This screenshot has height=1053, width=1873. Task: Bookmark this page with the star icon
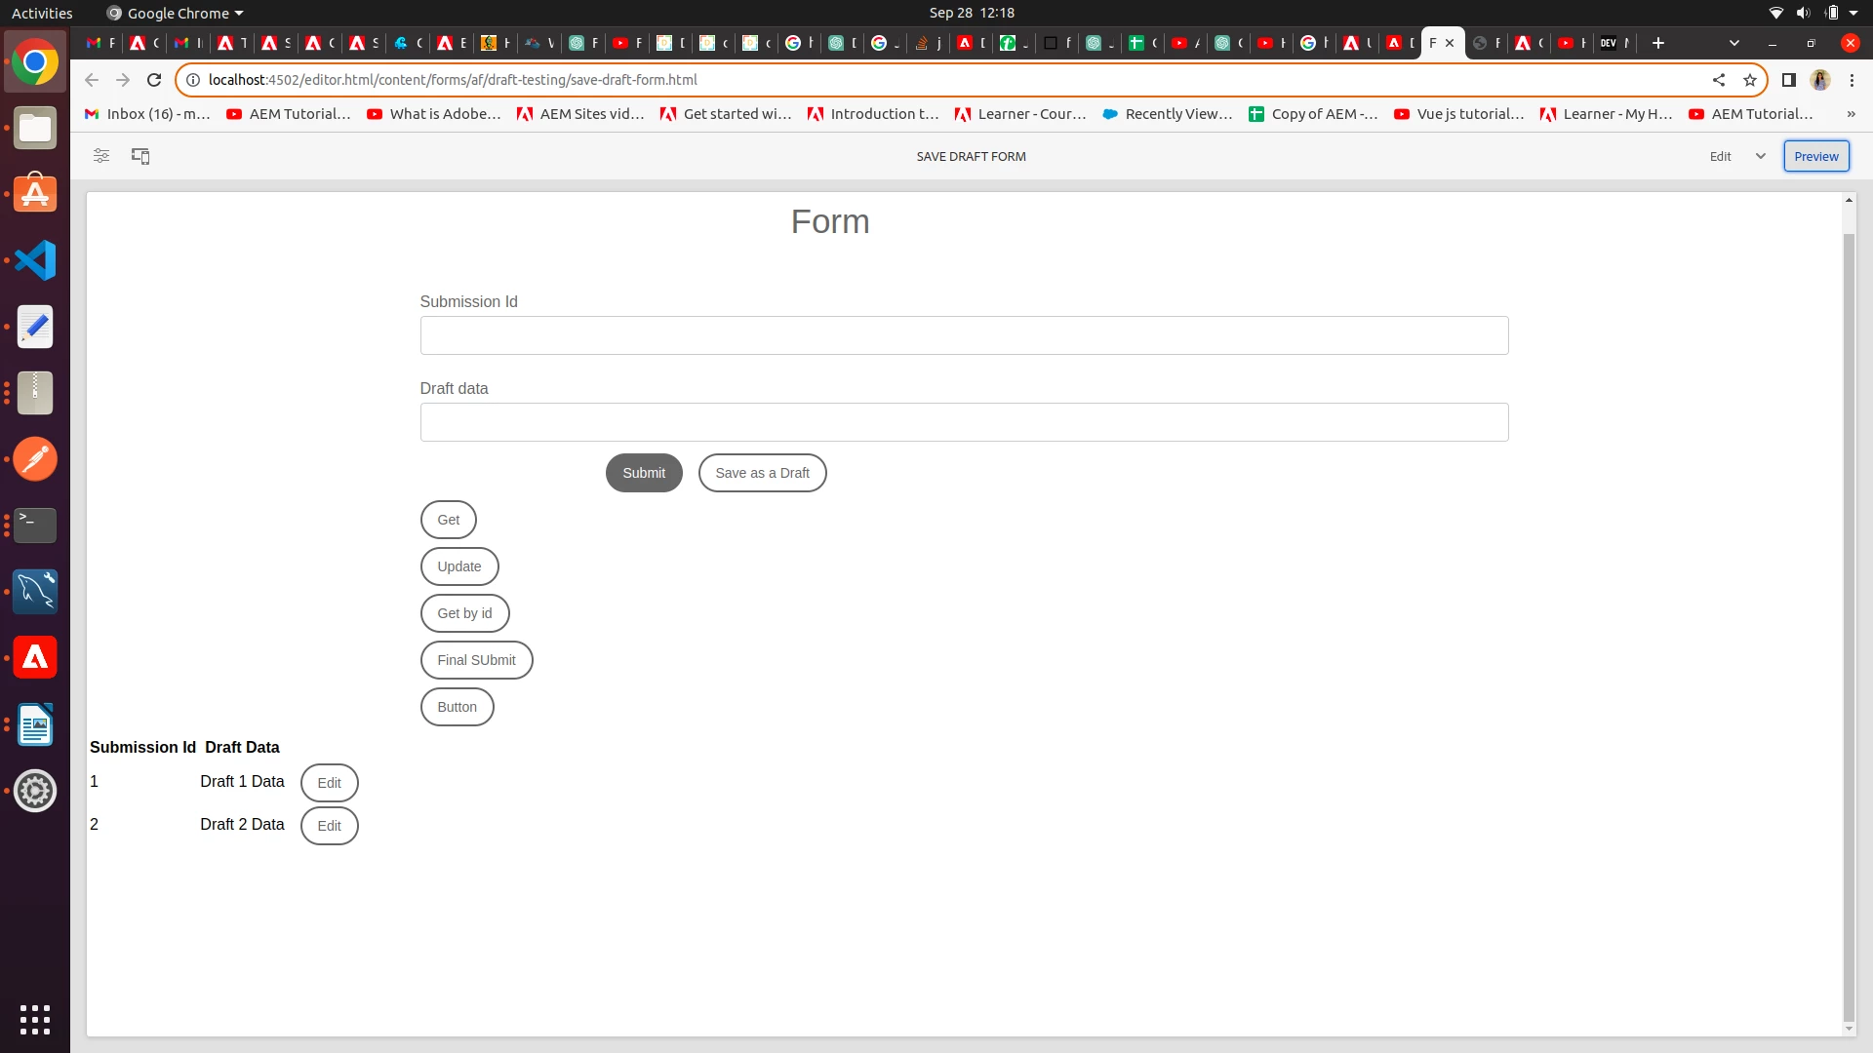1750,80
